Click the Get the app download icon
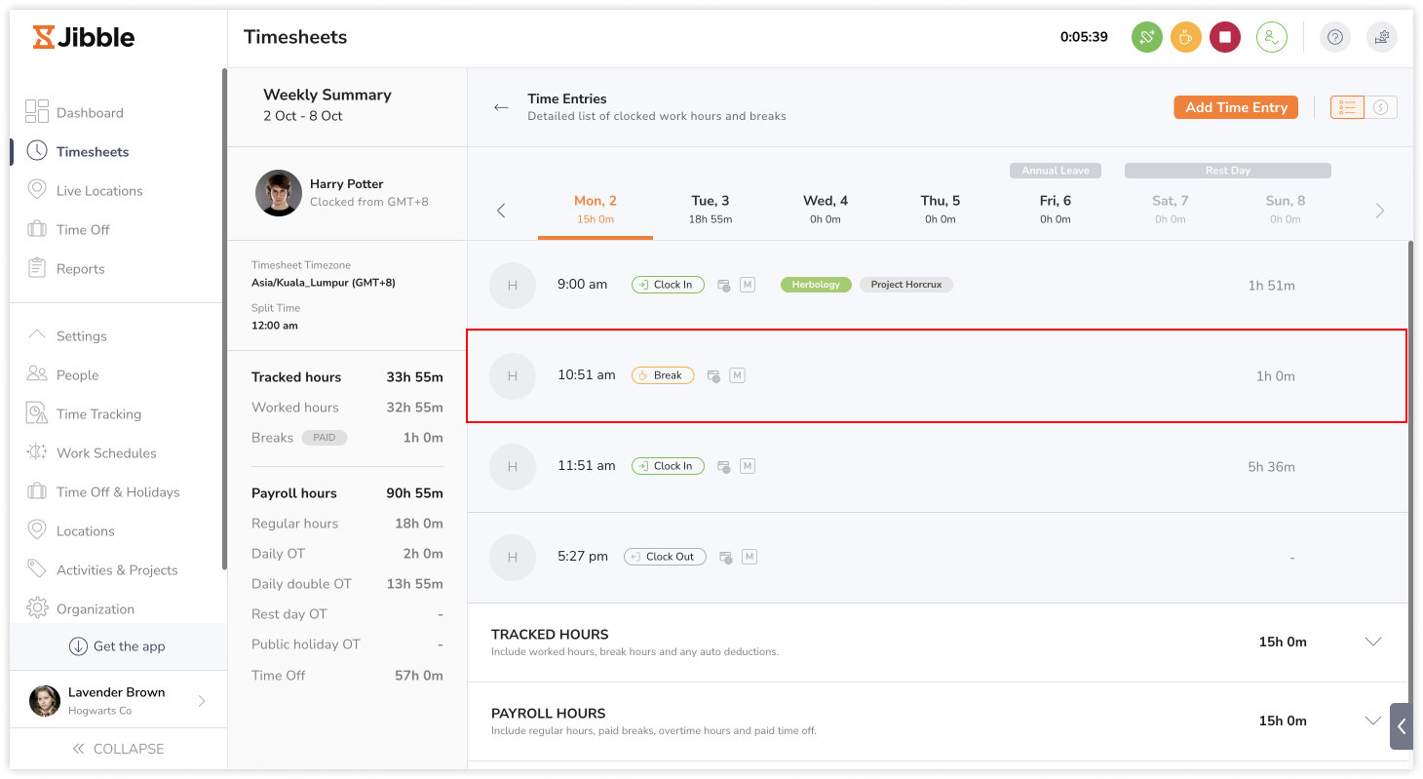Image resolution: width=1423 pixels, height=779 pixels. tap(78, 646)
